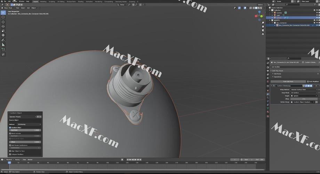
Task: Open the Object Mode dropdown
Action: pos(8,8)
